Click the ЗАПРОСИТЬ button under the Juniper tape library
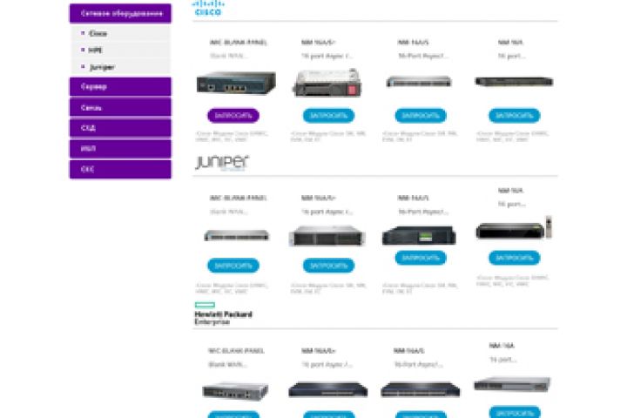The height and width of the screenshot is (418, 627). [x=421, y=258]
